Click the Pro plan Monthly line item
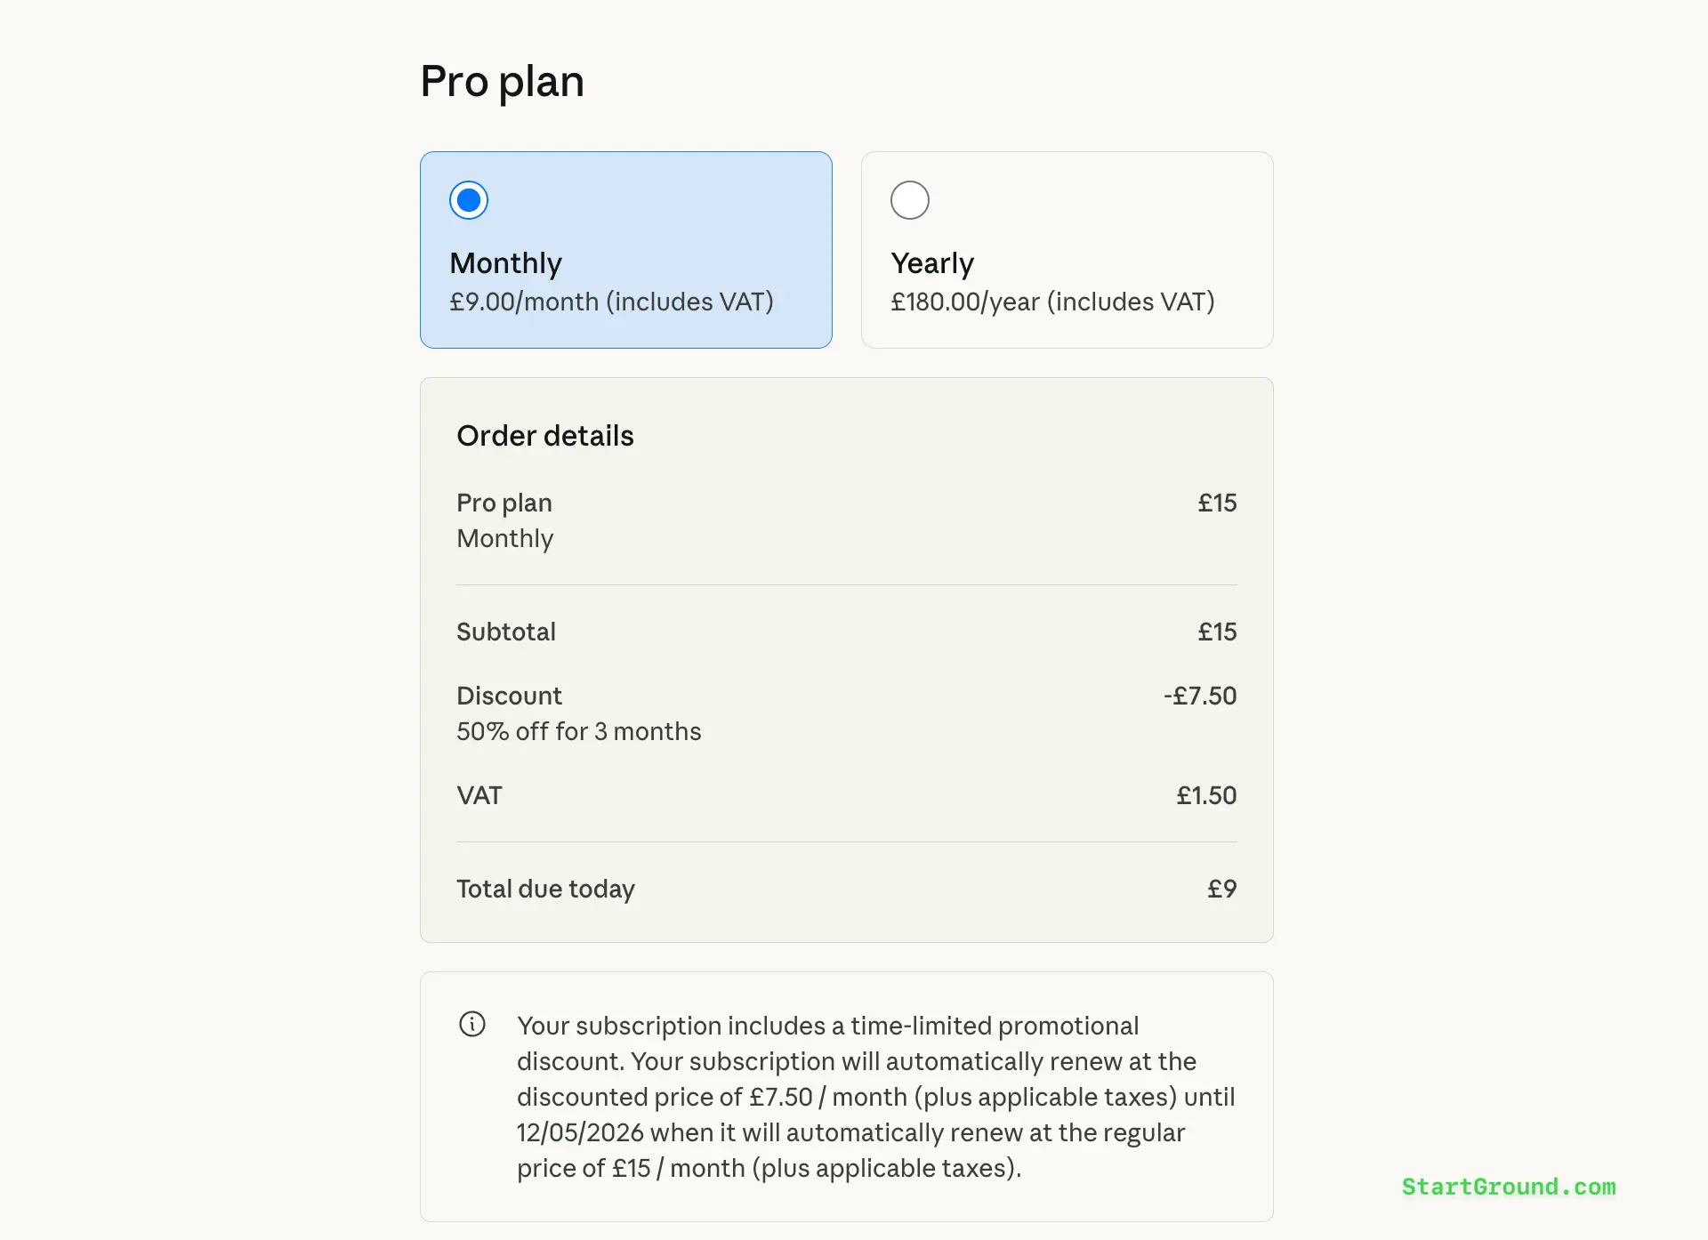 504,520
